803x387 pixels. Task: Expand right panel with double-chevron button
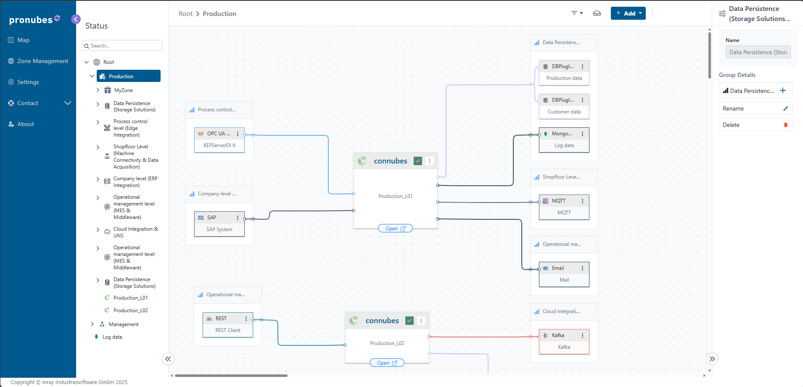coord(712,359)
